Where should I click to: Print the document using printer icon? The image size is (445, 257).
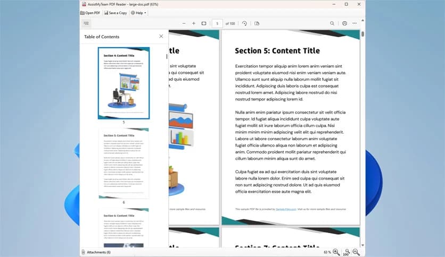344,23
